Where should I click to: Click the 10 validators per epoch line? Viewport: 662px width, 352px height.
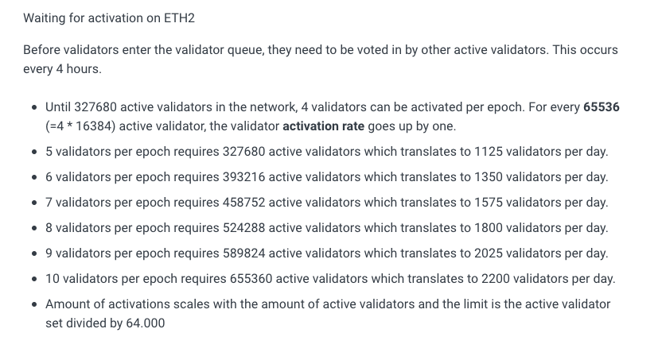[330, 279]
